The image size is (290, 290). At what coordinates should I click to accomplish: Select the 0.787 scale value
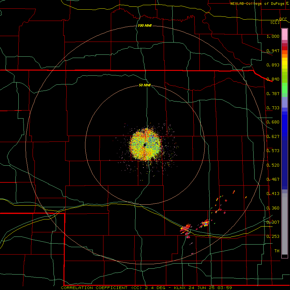(x=273, y=93)
